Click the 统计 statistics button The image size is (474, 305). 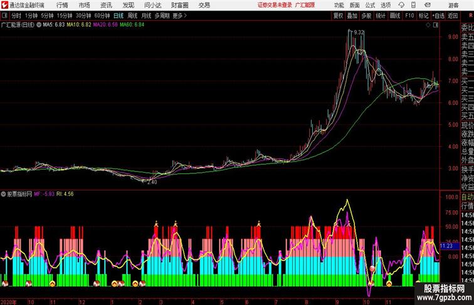(381, 16)
